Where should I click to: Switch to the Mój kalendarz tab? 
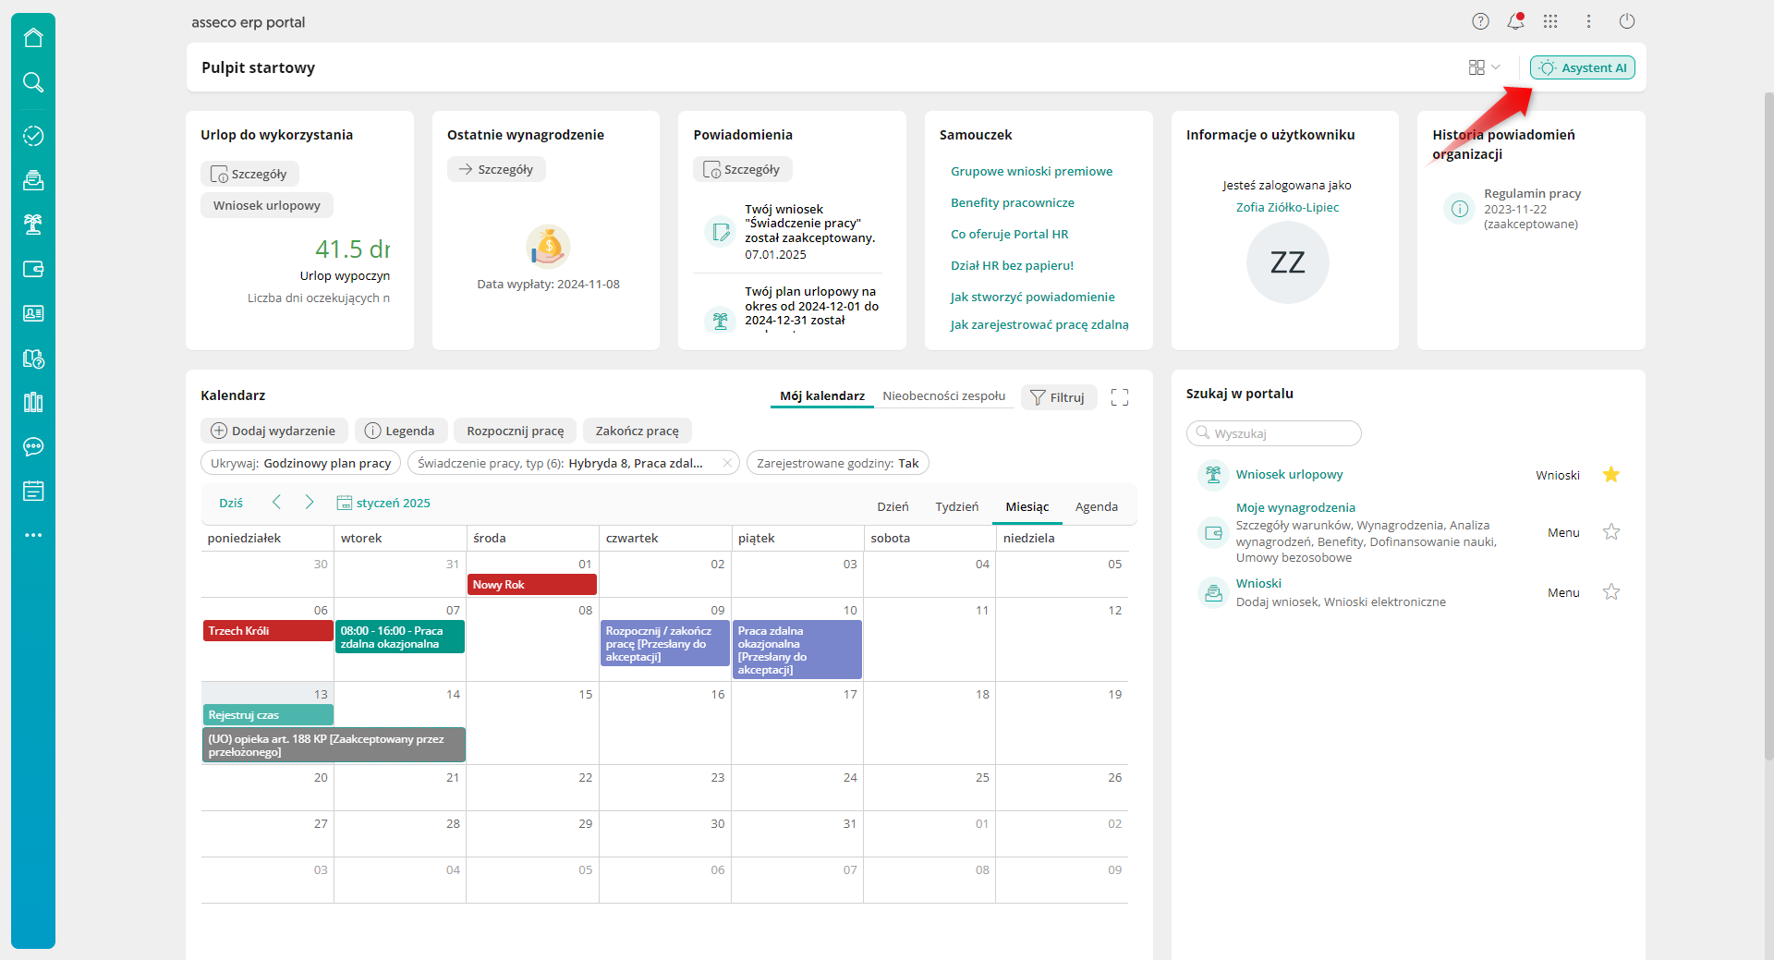(x=822, y=396)
